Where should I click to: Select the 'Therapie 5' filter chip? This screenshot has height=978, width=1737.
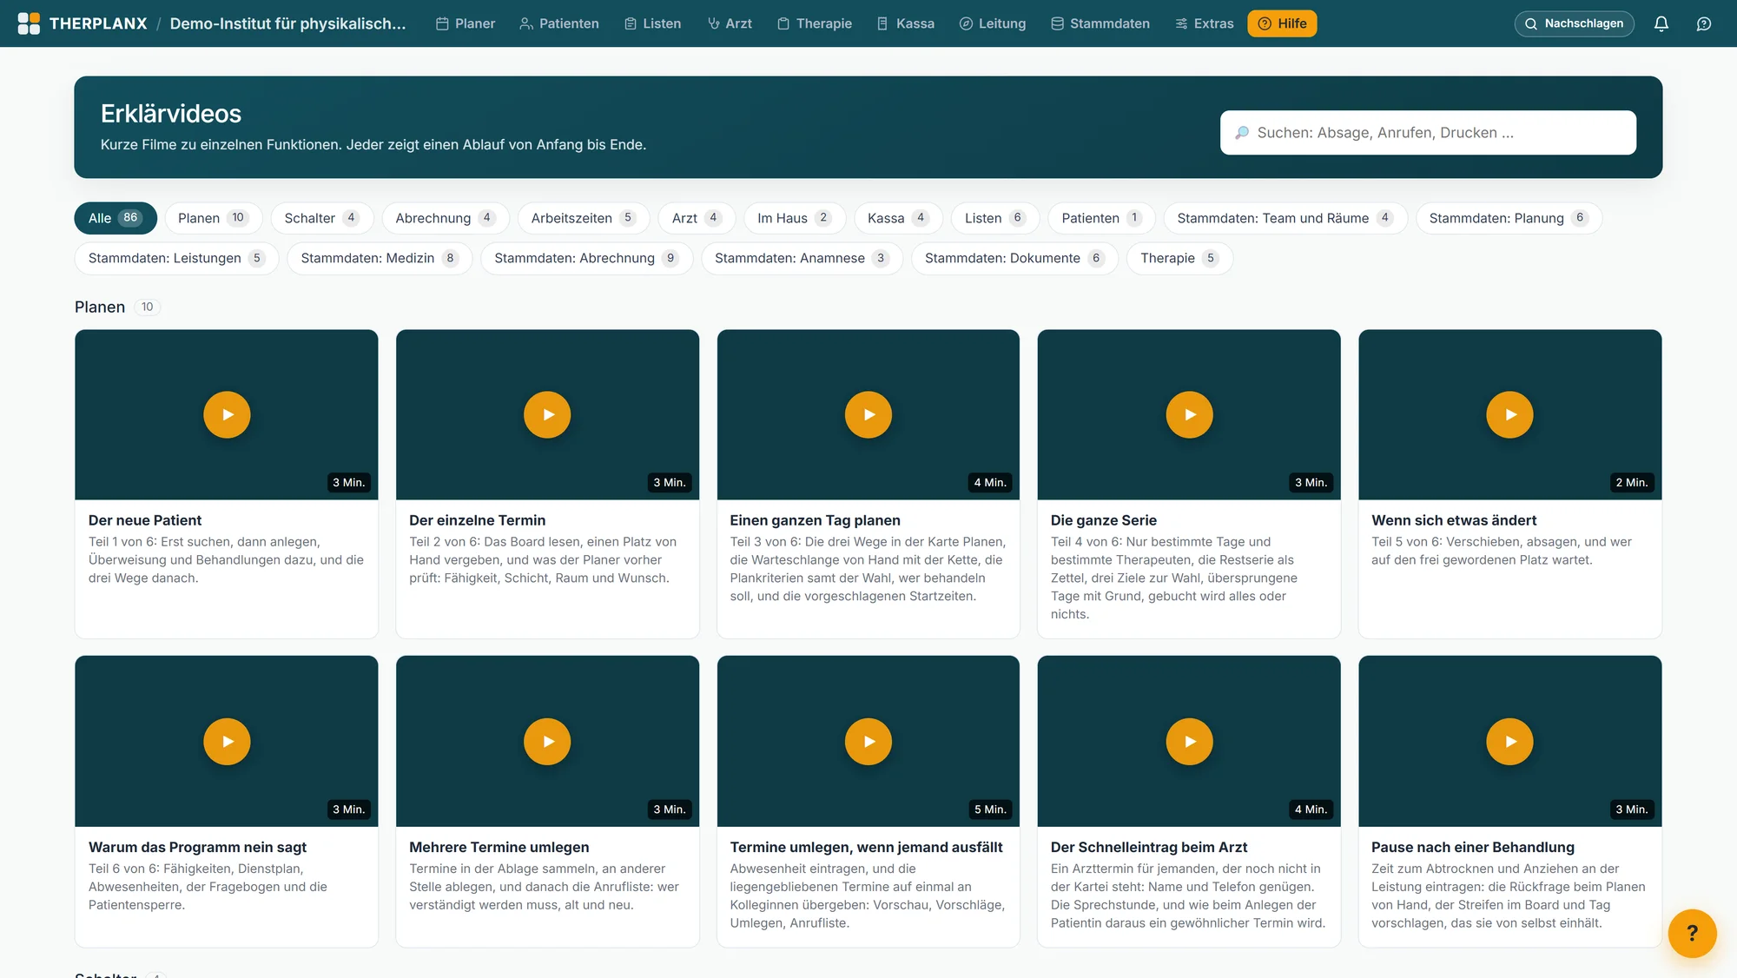(1179, 258)
